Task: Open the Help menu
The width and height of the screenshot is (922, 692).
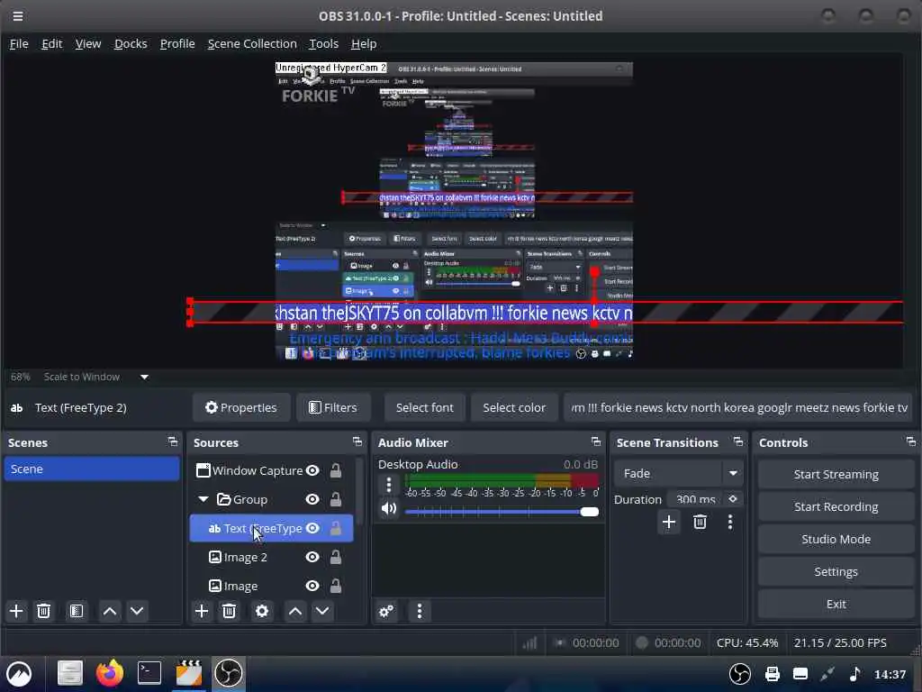Action: [x=364, y=43]
